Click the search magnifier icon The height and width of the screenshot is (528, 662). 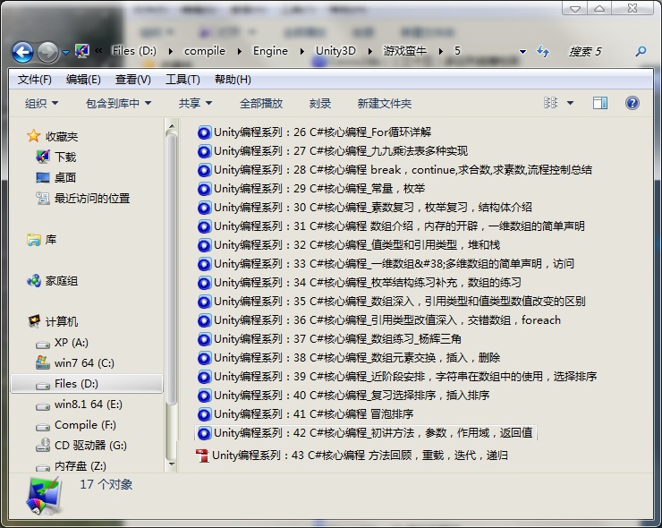click(641, 52)
